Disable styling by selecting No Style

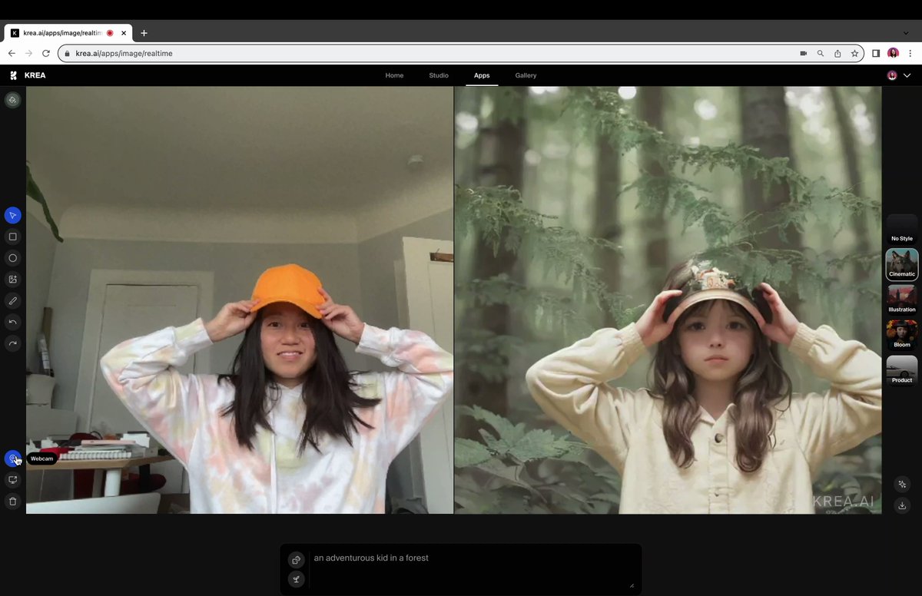tap(901, 230)
